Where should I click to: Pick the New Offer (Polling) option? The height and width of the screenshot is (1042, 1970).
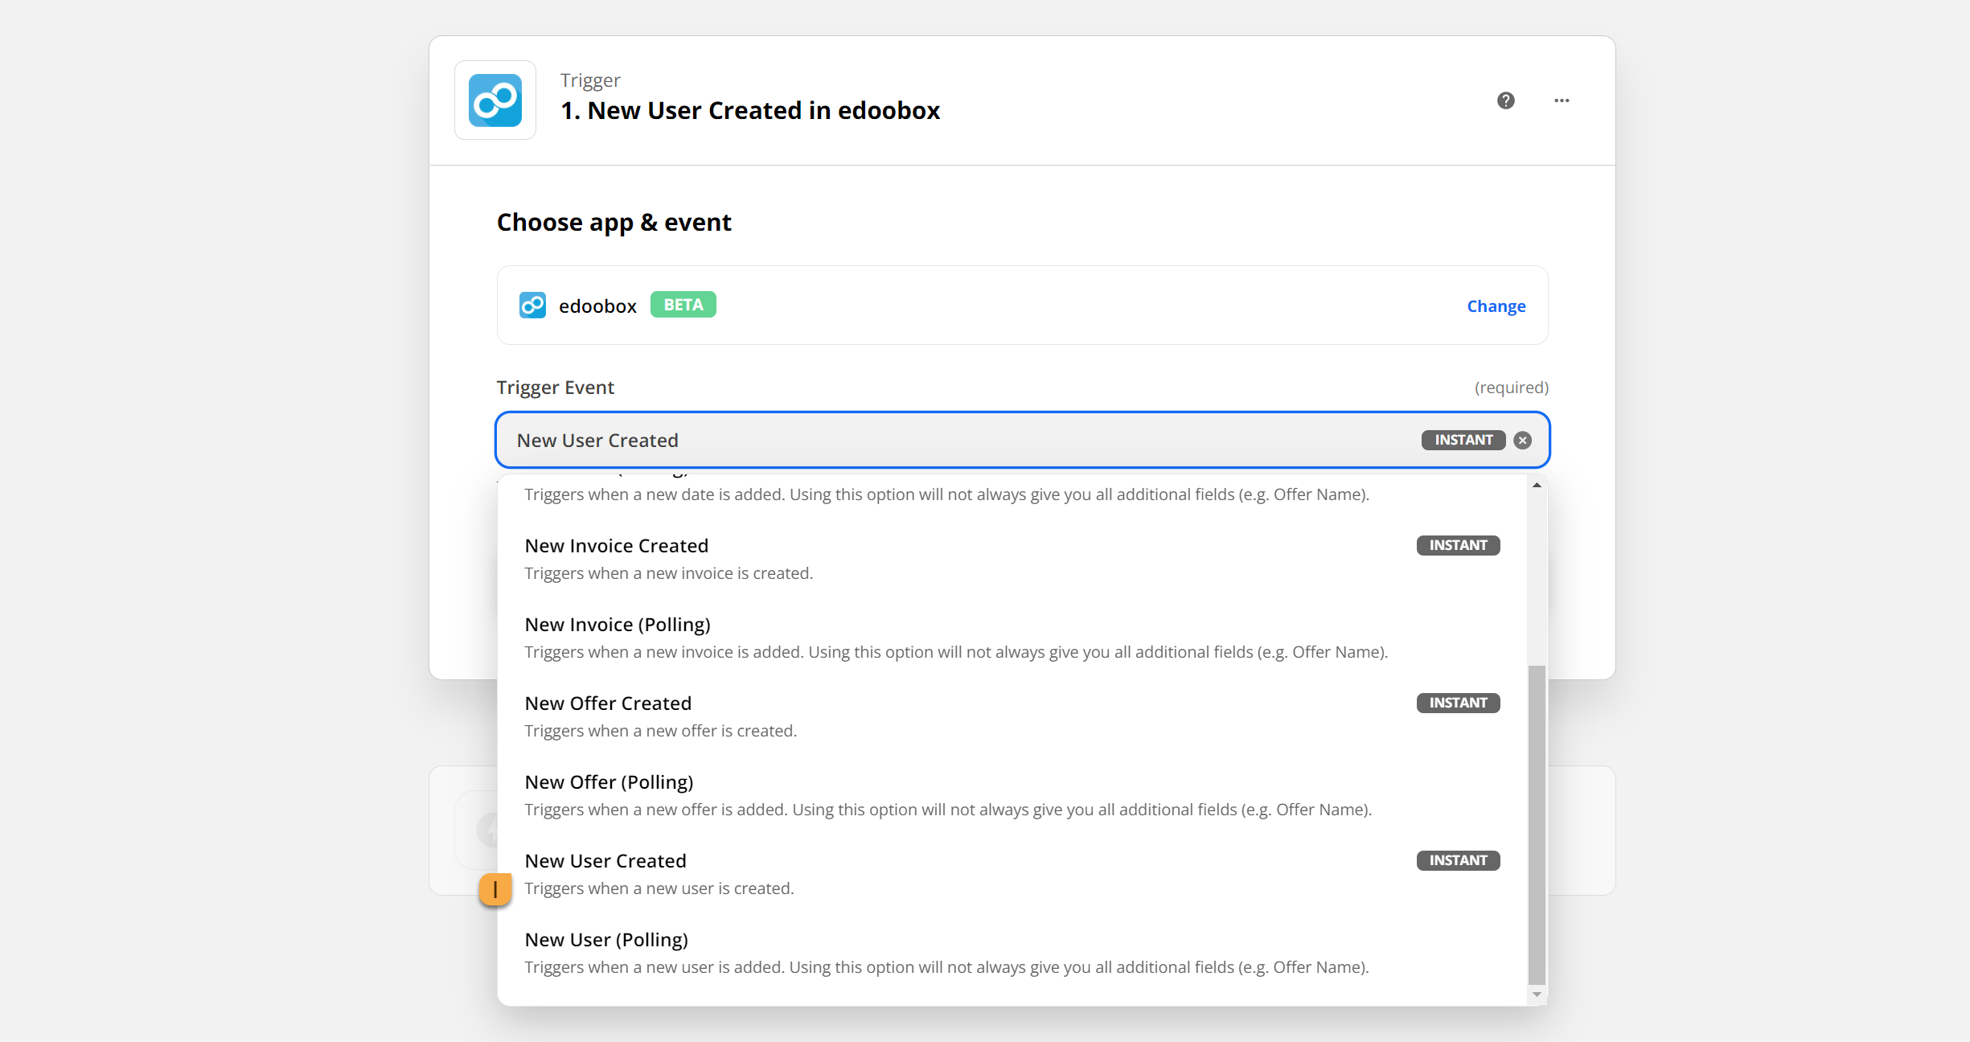(x=609, y=782)
